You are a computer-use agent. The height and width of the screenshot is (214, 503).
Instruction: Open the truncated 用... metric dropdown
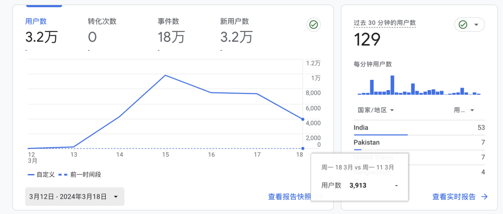click(x=464, y=110)
